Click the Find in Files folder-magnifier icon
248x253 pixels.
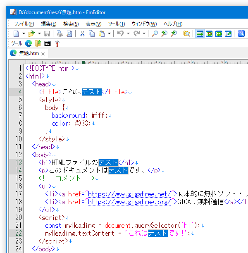[x=186, y=33]
